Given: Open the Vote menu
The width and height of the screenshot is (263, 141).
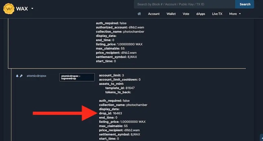Looking at the screenshot, I should 186,14.
